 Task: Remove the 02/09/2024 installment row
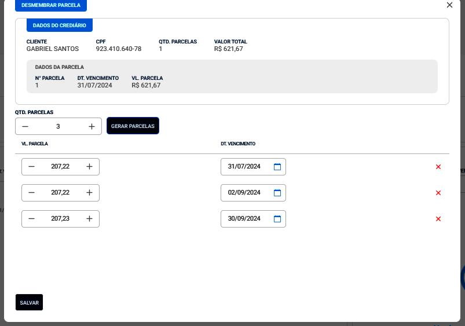pyautogui.click(x=438, y=193)
